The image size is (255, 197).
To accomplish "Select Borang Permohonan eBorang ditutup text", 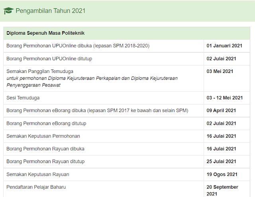I will pyautogui.click(x=46, y=123).
